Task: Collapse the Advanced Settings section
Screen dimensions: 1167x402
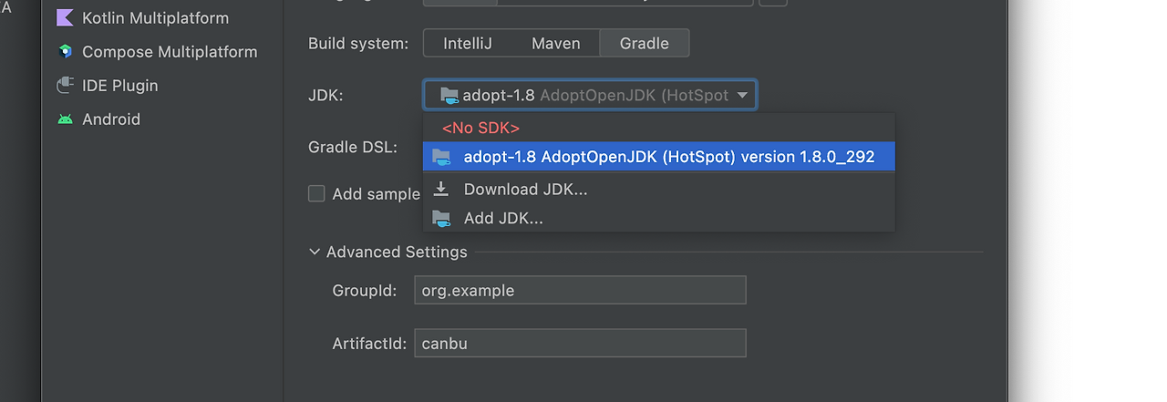Action: coord(315,252)
